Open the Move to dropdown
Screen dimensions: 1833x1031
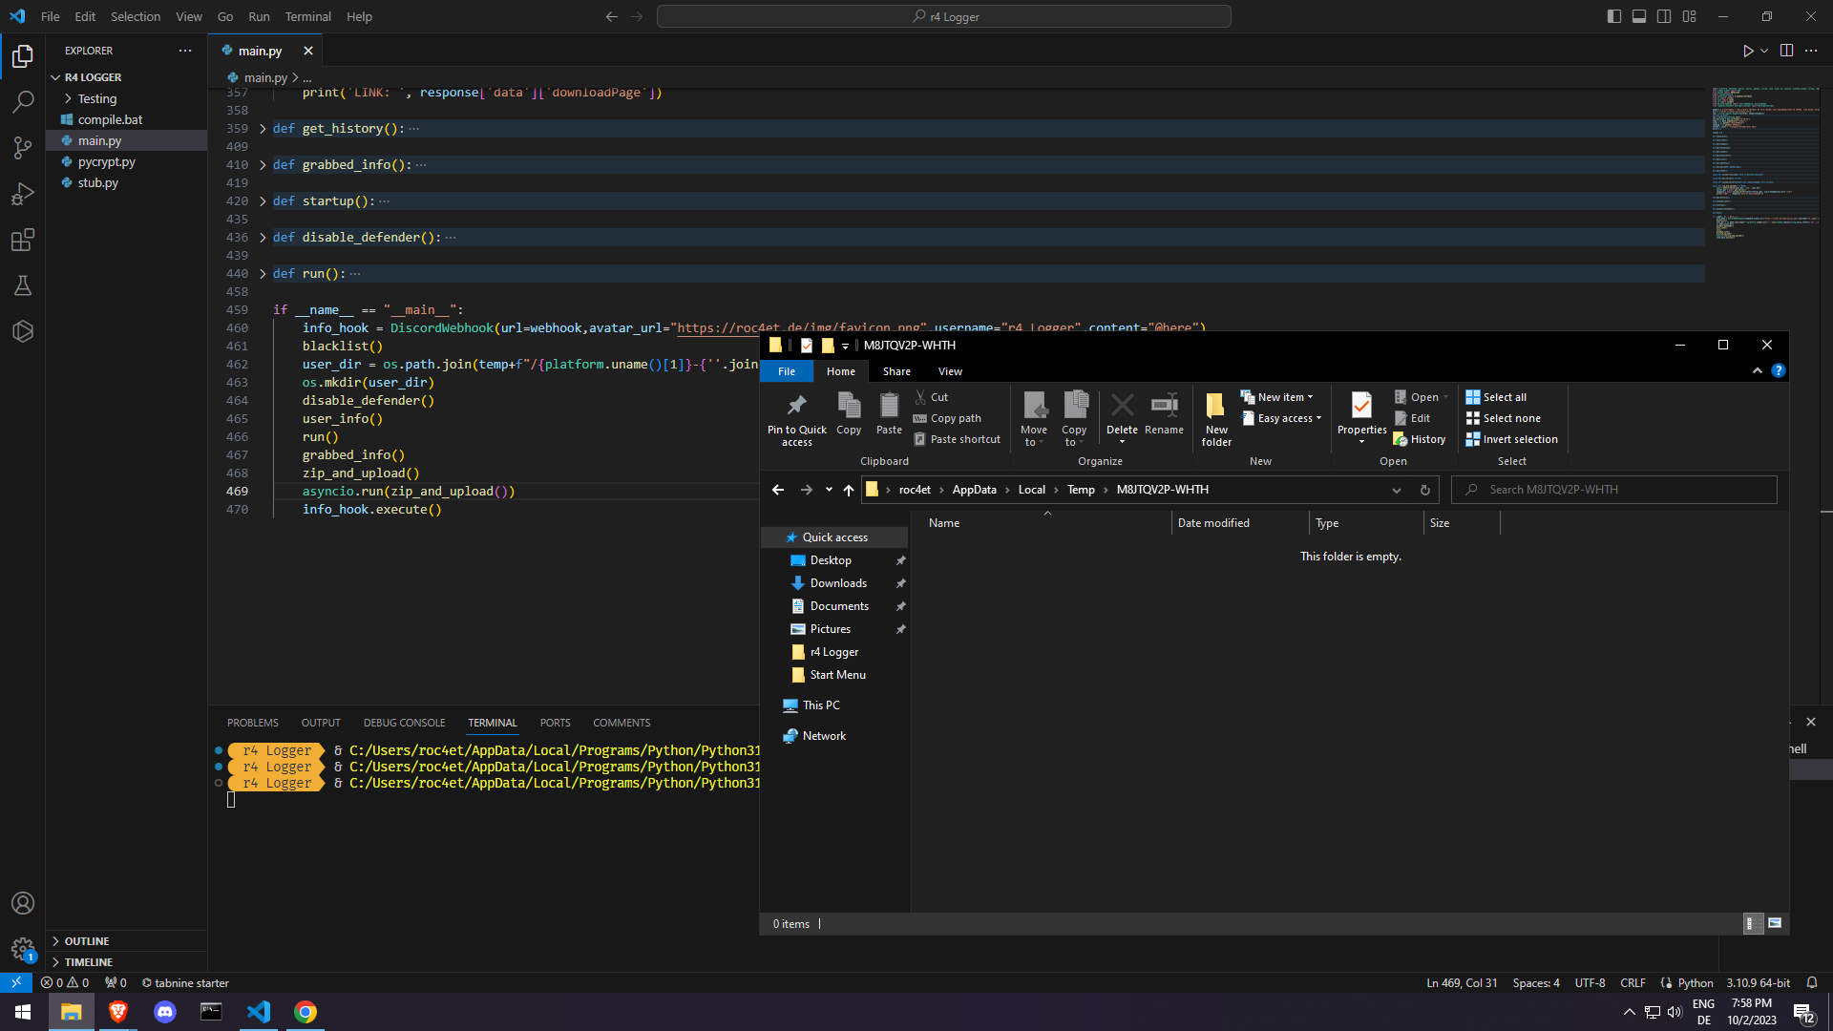click(1034, 419)
